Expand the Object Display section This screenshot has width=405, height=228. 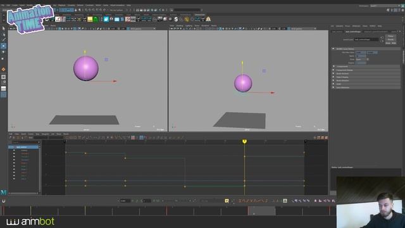tap(333, 77)
